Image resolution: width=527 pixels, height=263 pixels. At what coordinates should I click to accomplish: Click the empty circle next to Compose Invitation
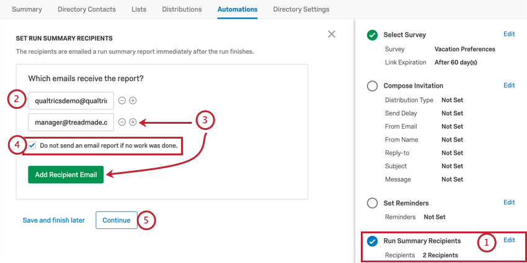pyautogui.click(x=372, y=86)
